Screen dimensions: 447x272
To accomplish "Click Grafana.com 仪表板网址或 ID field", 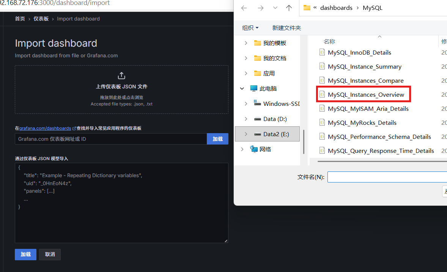I will (111, 139).
